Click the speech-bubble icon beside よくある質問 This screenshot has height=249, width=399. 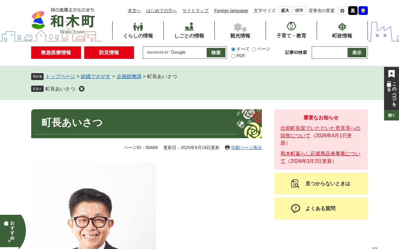tap(296, 209)
